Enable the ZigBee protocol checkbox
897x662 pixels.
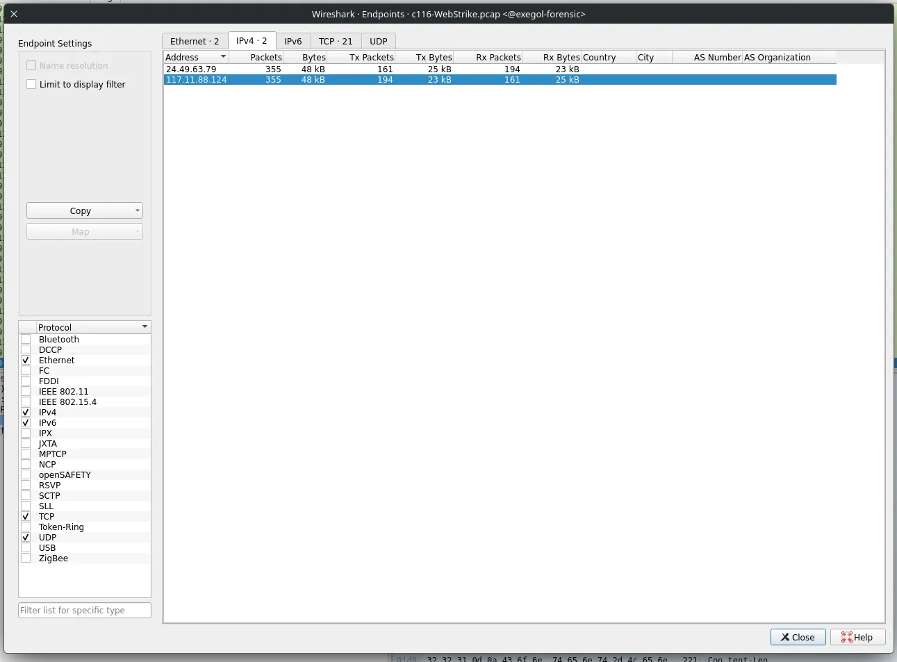tap(26, 558)
